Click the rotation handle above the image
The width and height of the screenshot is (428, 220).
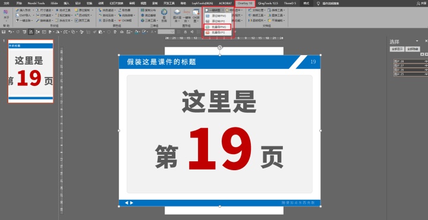(220, 47)
